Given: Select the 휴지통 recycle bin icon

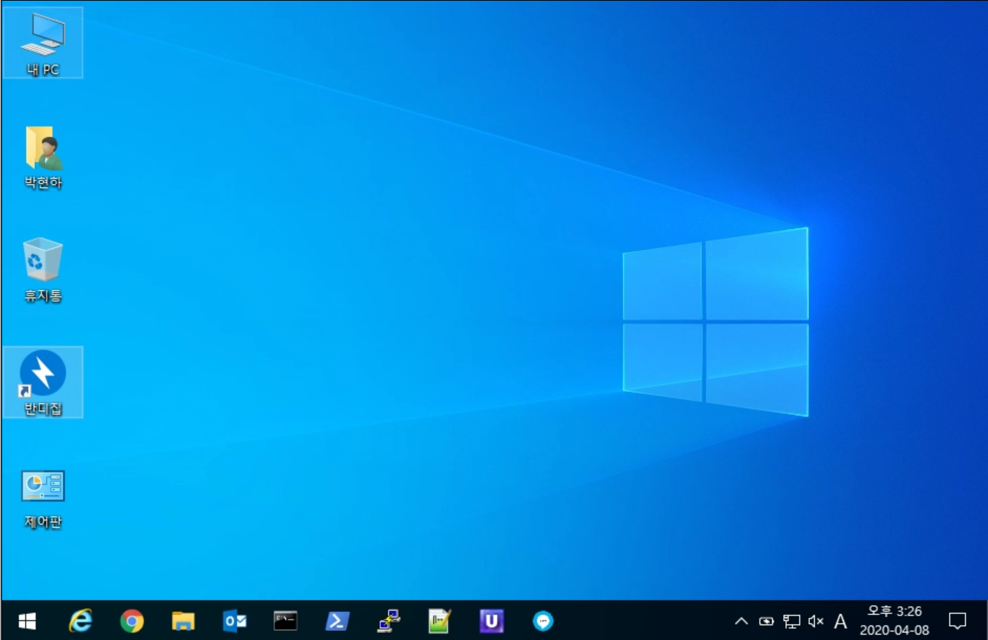Looking at the screenshot, I should point(43,270).
